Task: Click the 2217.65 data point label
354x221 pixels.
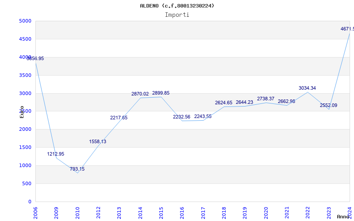Action: click(x=119, y=118)
